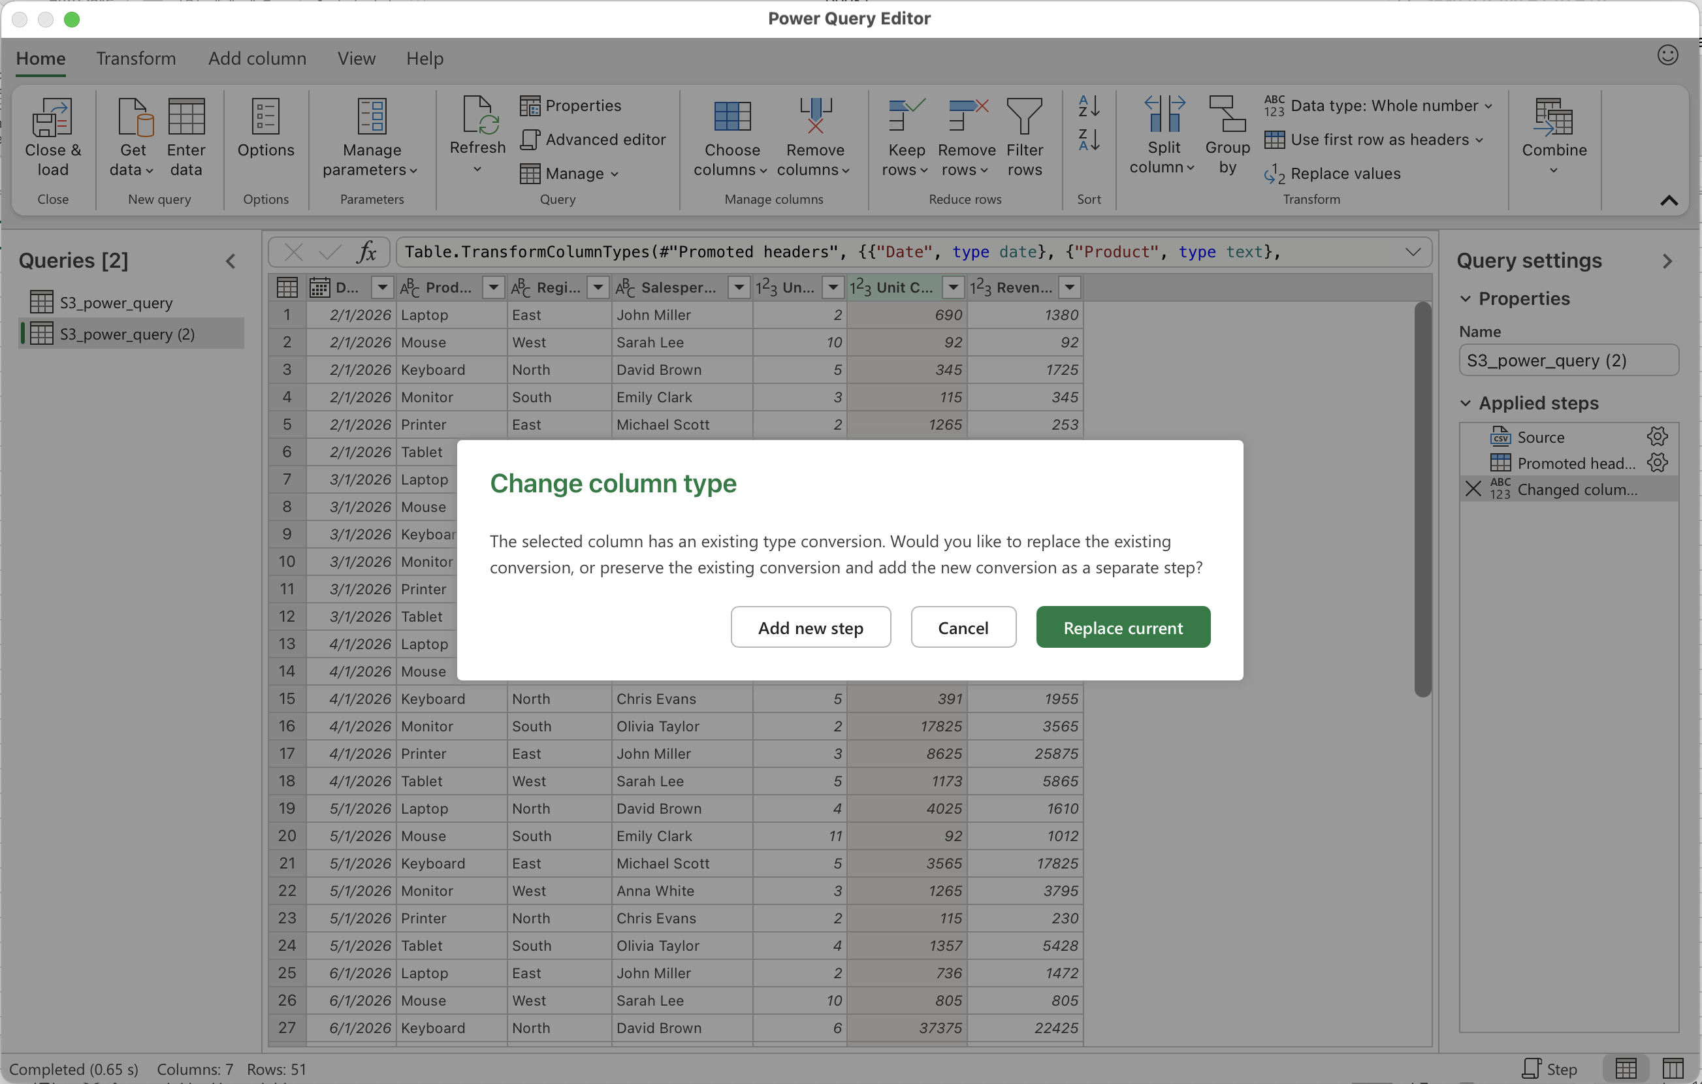Switch to Home tab

pyautogui.click(x=41, y=58)
